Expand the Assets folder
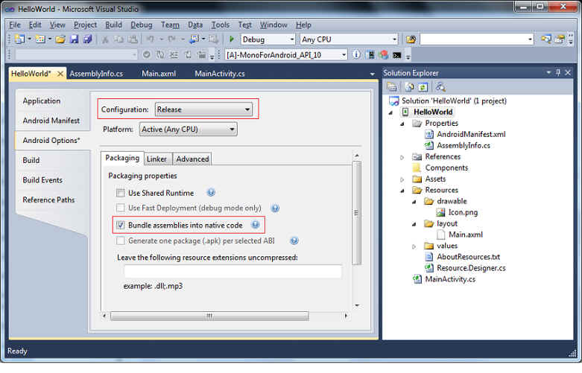This screenshot has height=373, width=582. tap(402, 179)
